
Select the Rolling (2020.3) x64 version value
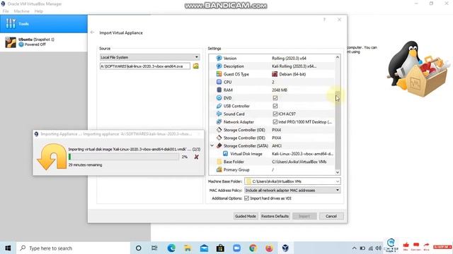point(289,58)
